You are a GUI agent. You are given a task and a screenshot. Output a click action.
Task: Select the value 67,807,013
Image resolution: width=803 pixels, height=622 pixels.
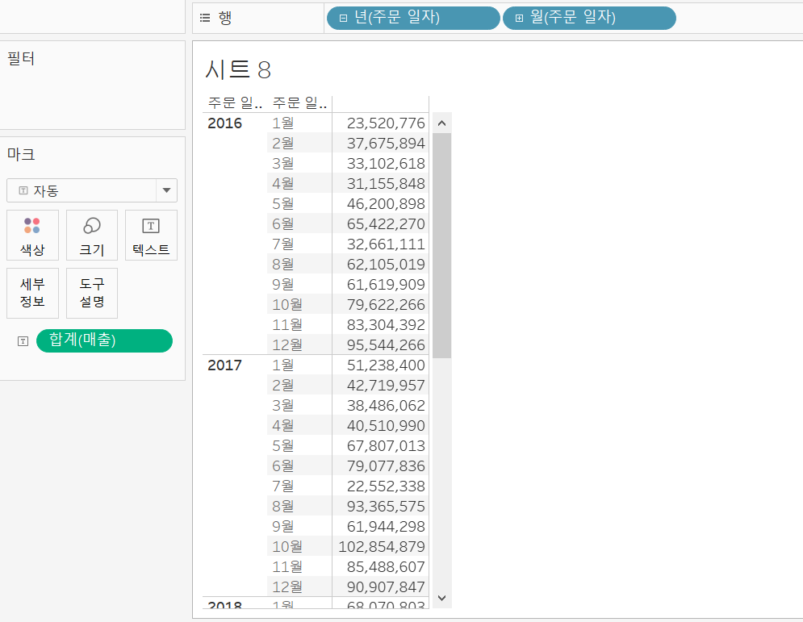[x=386, y=446]
